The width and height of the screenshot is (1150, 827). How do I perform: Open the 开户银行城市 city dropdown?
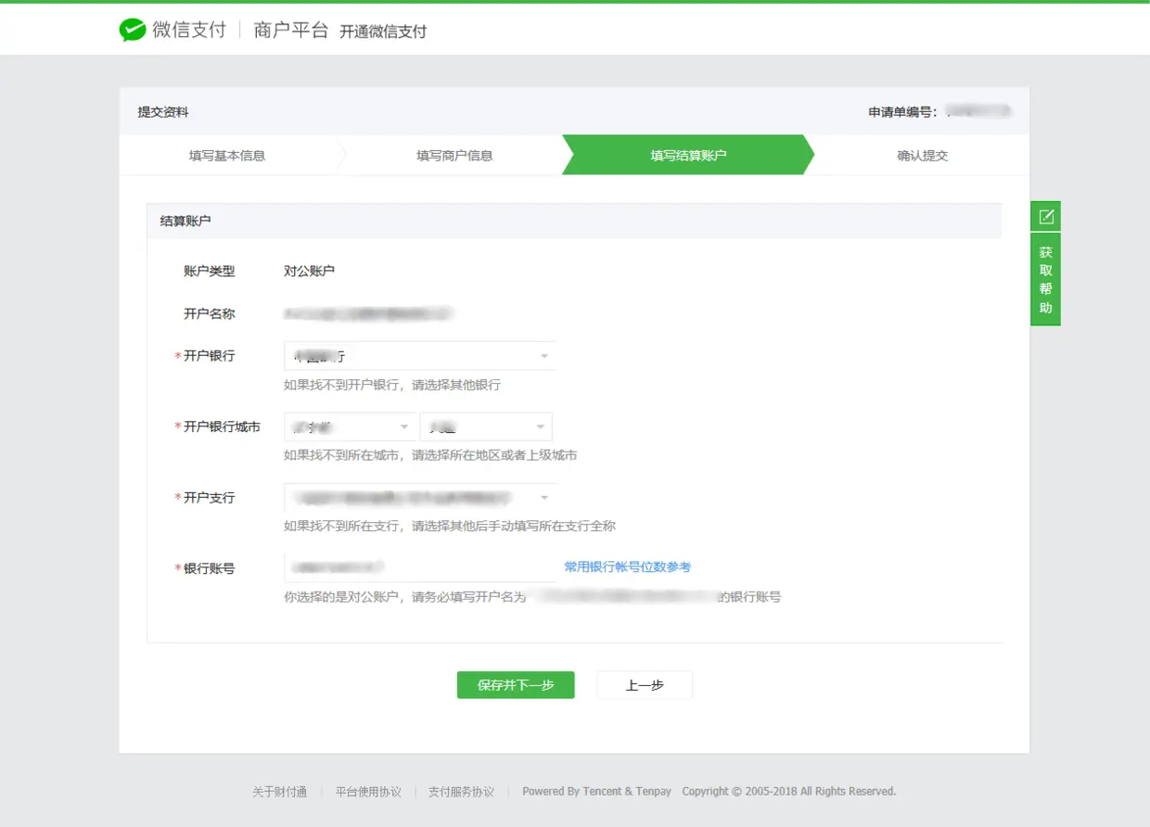click(486, 427)
